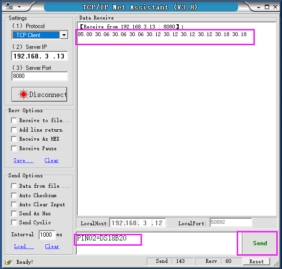Click the Server Port input field
The image size is (282, 269).
coord(40,76)
